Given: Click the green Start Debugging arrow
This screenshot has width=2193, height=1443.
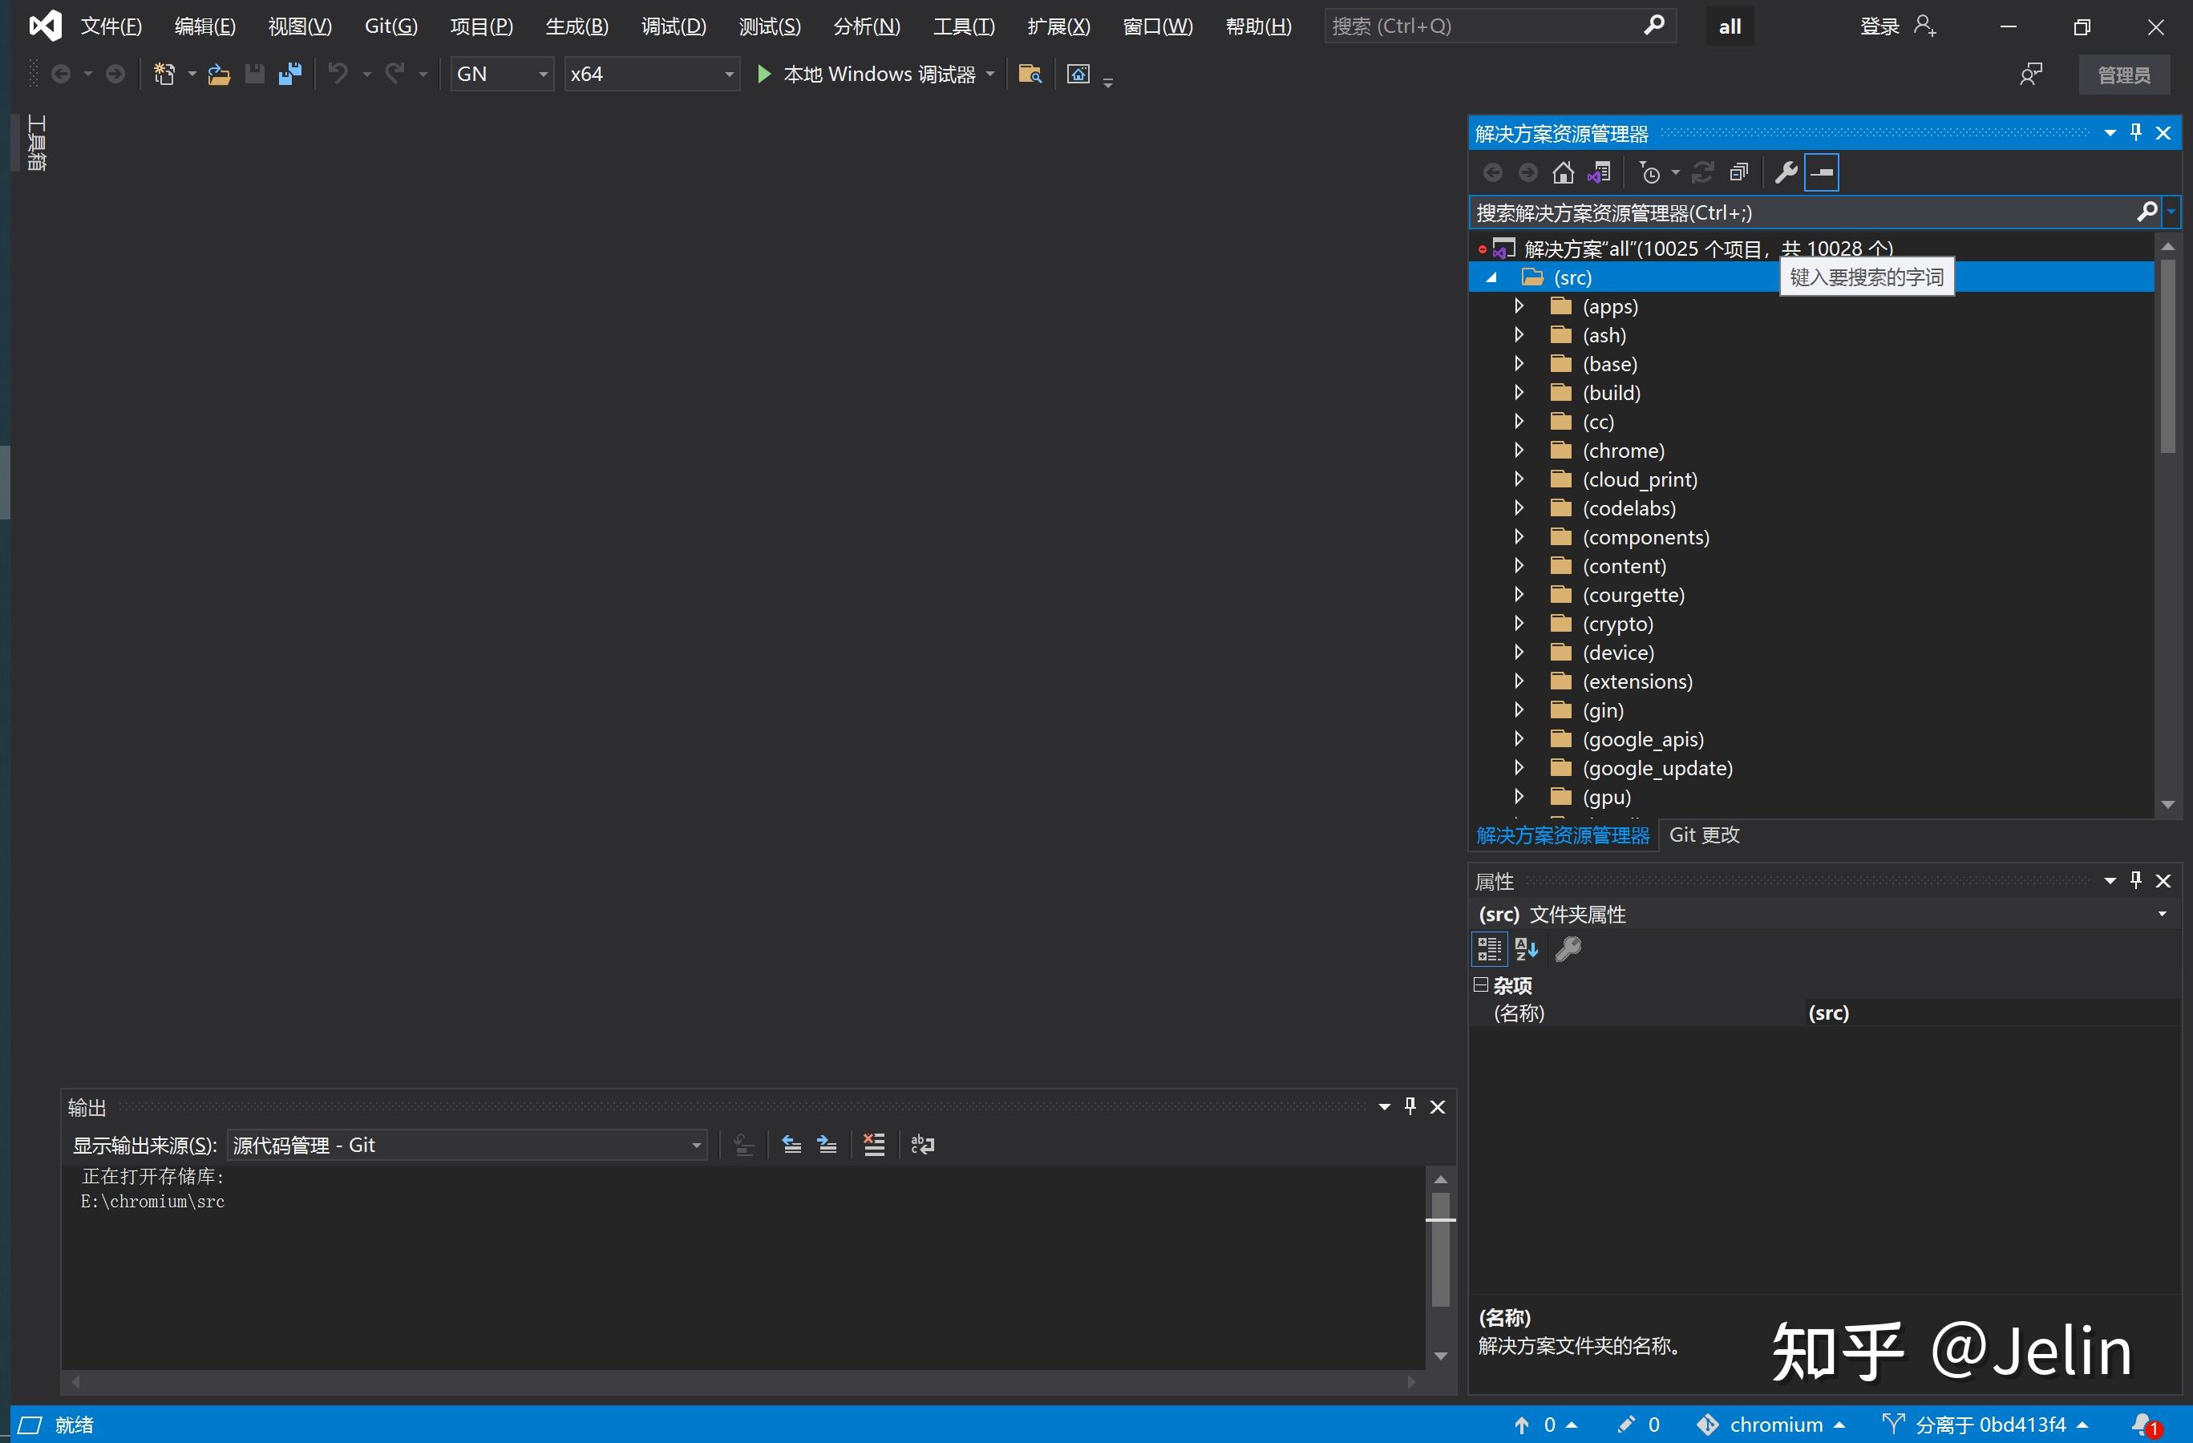Looking at the screenshot, I should click(x=763, y=74).
